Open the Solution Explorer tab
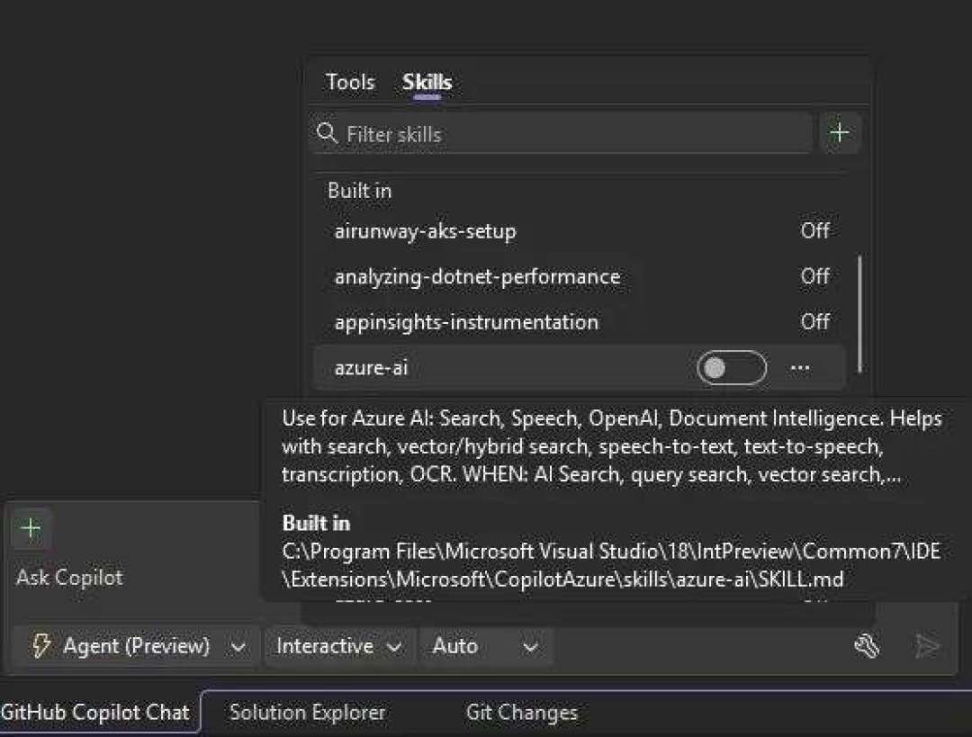The image size is (972, 737). pos(308,712)
